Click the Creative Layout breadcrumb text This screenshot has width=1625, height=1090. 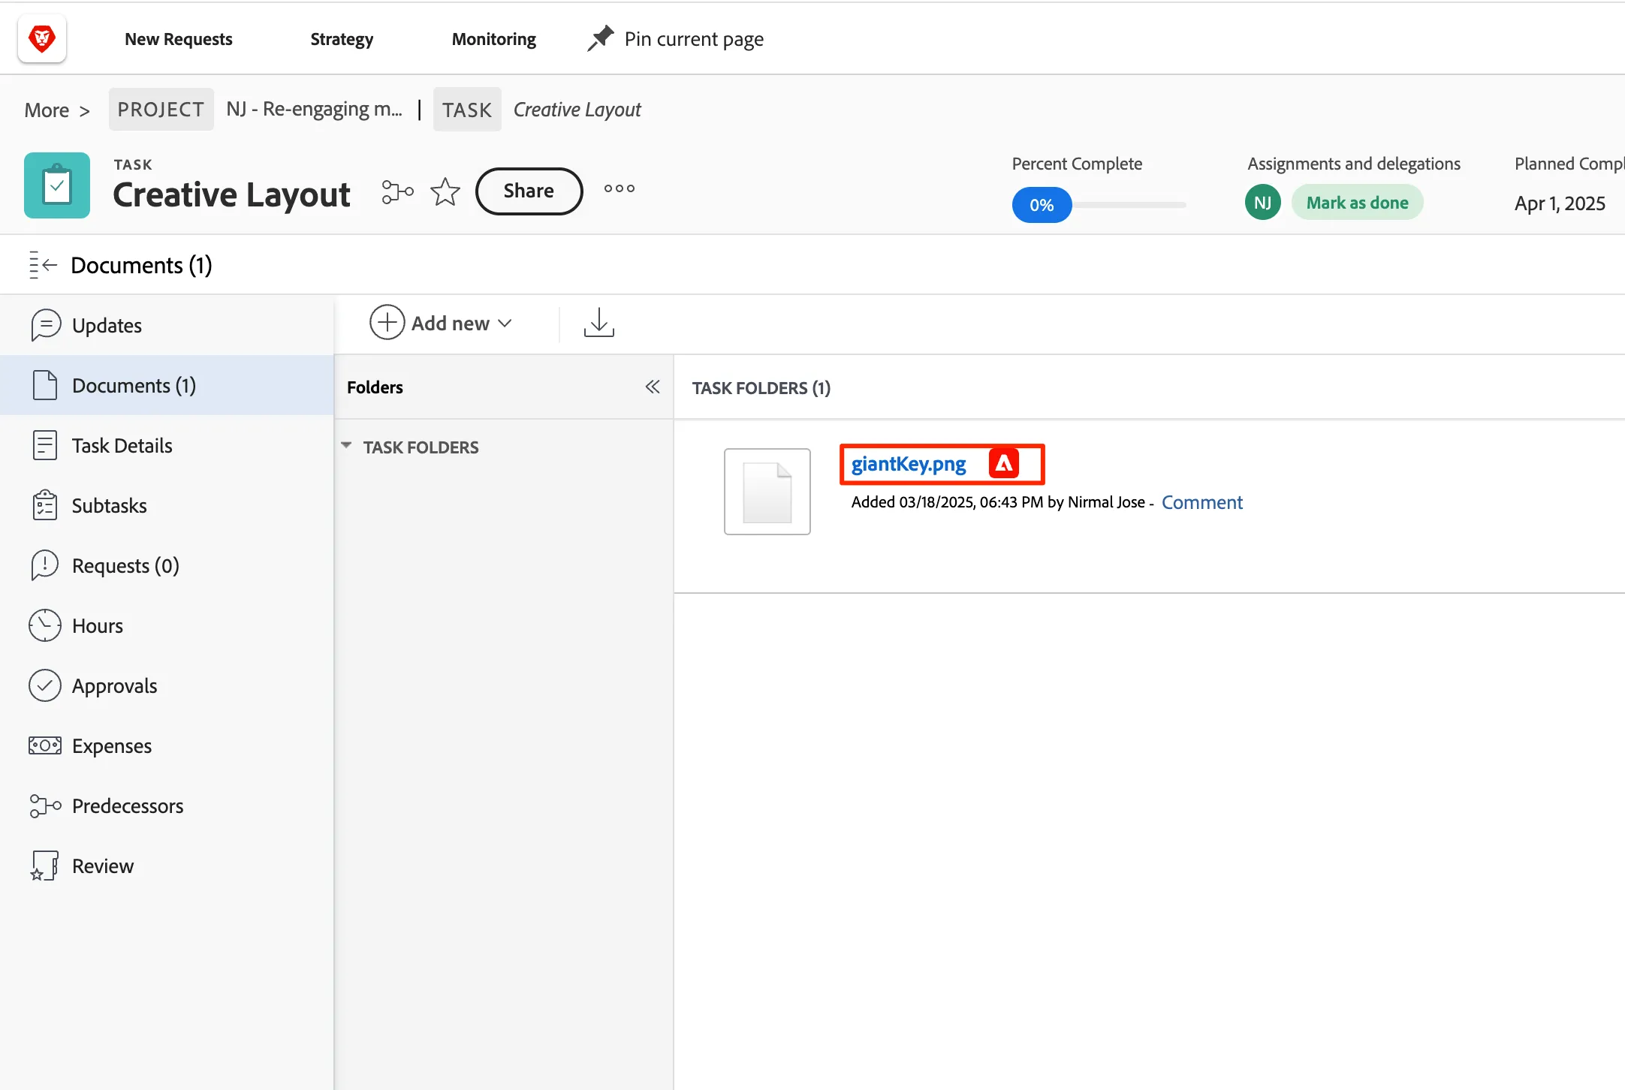click(x=577, y=110)
